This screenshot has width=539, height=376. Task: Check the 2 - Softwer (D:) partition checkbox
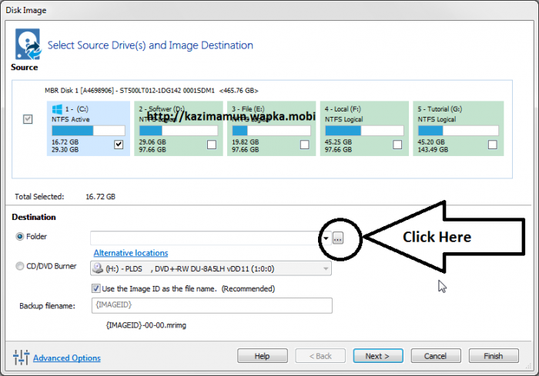point(212,145)
